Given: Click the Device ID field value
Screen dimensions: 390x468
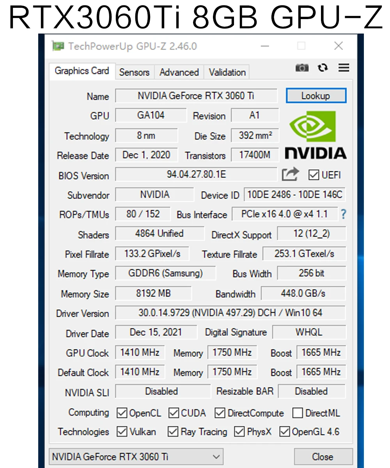Looking at the screenshot, I should coord(295,195).
